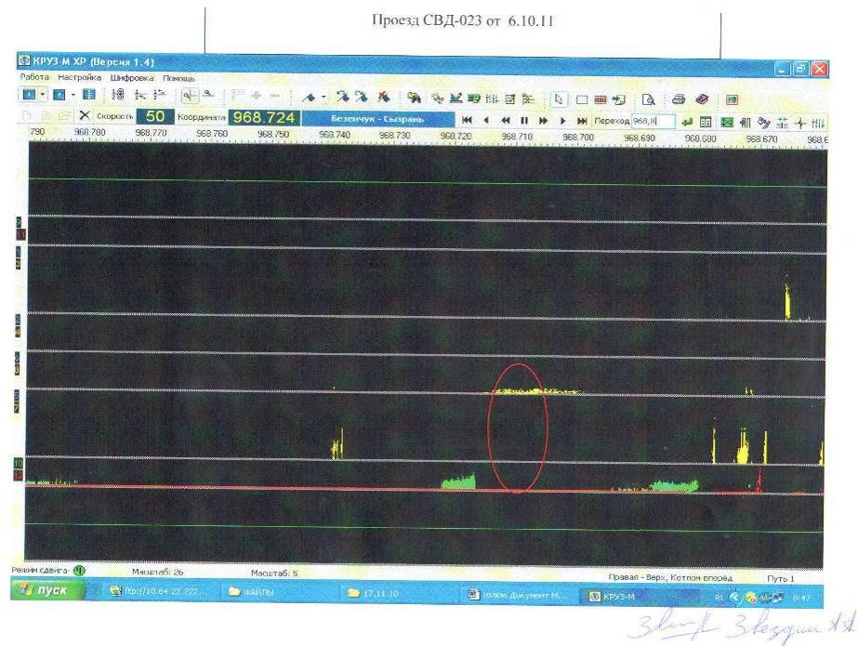Click the Масштаб: 26 status text

click(158, 573)
